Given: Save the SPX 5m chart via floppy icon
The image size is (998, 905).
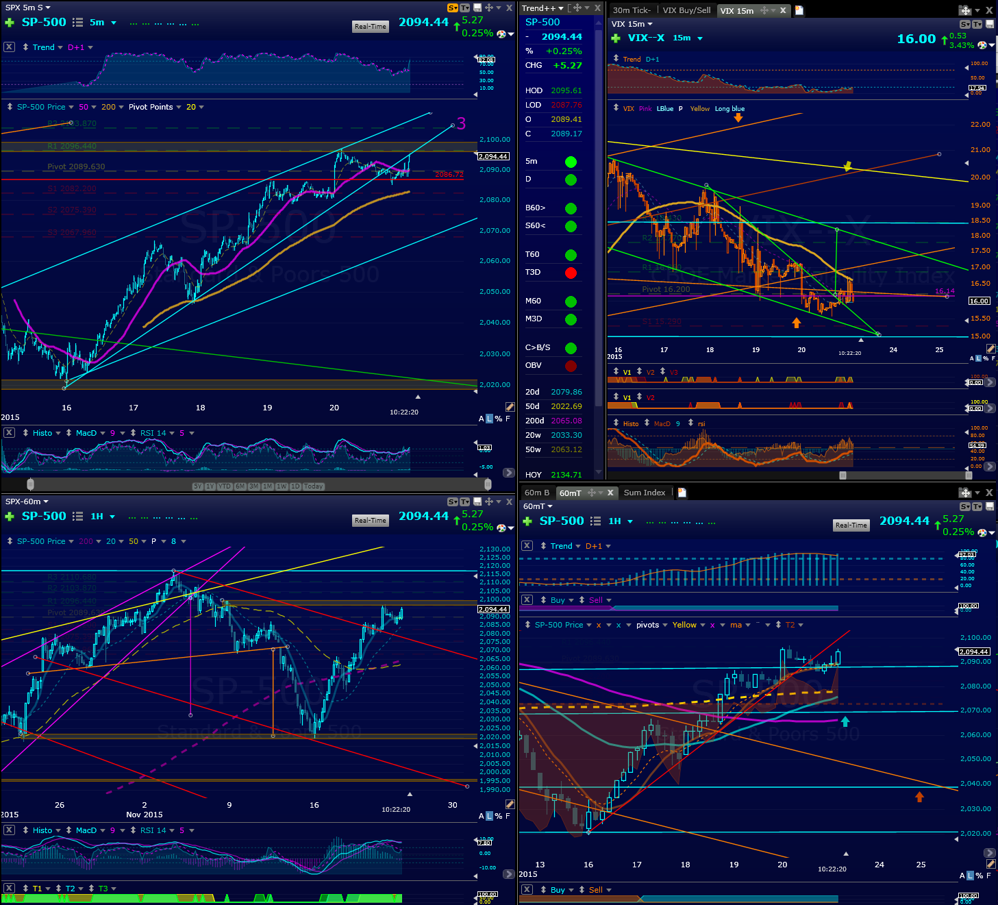Looking at the screenshot, I should [x=477, y=8].
